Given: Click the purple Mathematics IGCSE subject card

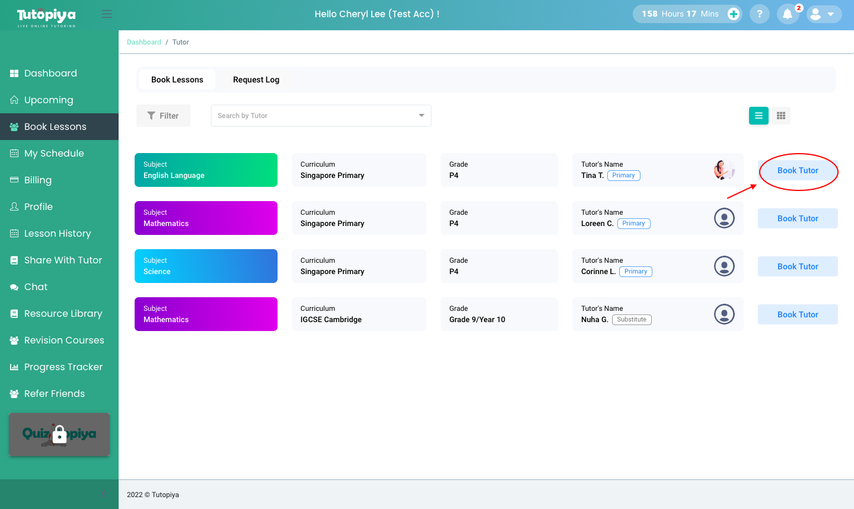Looking at the screenshot, I should coord(206,314).
